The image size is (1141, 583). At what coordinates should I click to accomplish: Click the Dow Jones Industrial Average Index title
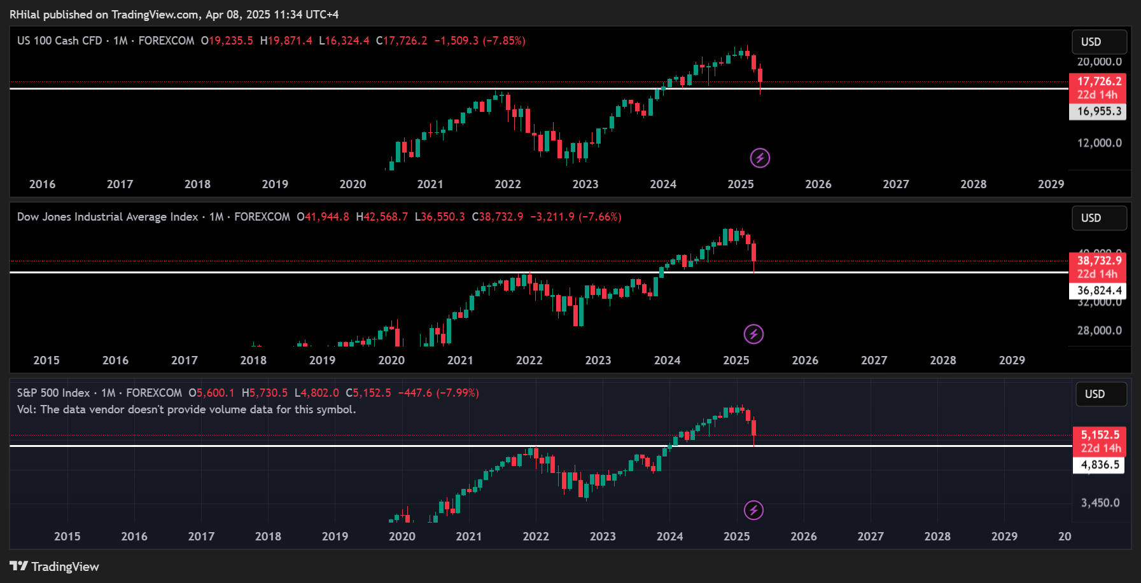[108, 217]
